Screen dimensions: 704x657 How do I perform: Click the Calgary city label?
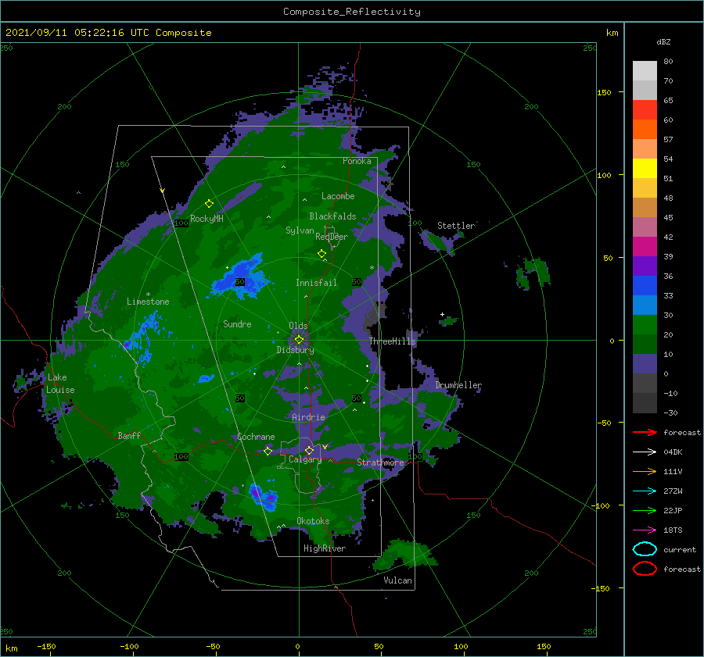(305, 459)
